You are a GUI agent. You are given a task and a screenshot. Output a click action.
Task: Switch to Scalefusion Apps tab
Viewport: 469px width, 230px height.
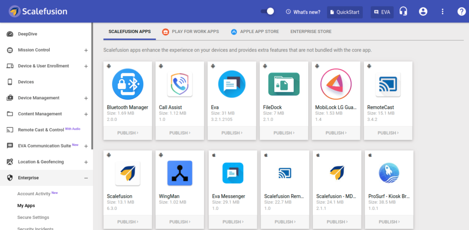tap(130, 32)
